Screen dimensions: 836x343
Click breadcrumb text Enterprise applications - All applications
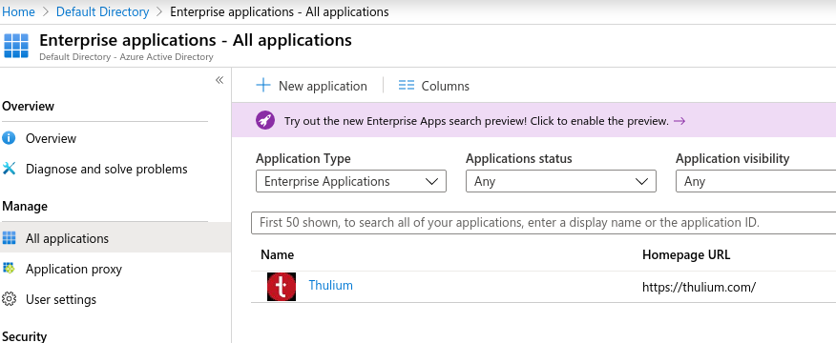(x=280, y=11)
